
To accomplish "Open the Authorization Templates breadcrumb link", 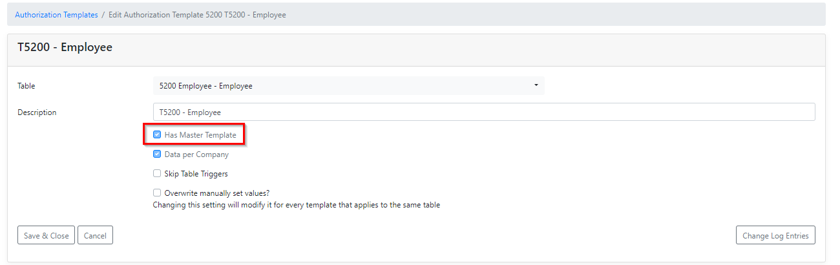I will [56, 14].
